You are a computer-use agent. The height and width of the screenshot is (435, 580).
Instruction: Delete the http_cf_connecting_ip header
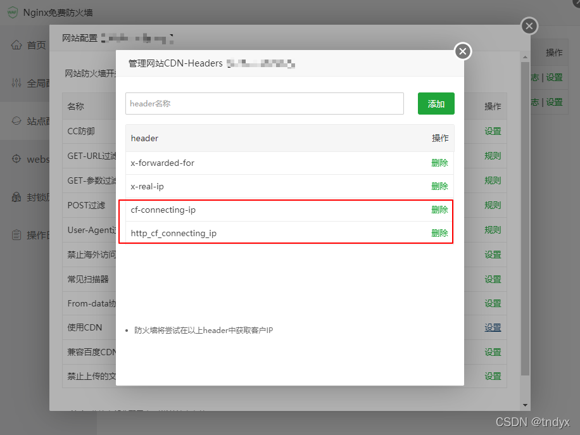pyautogui.click(x=439, y=233)
